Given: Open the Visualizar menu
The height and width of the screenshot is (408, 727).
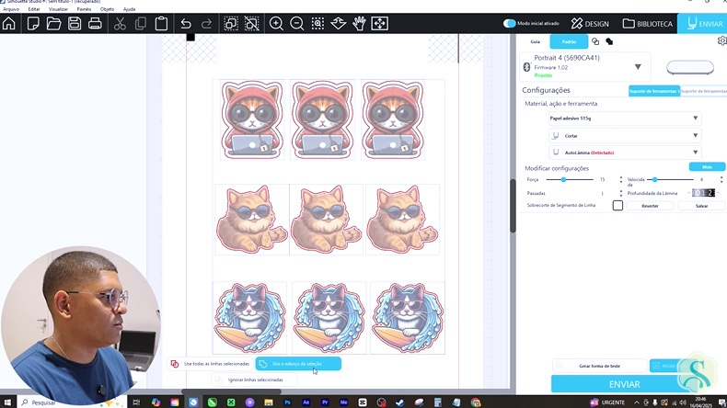Looking at the screenshot, I should [58, 9].
